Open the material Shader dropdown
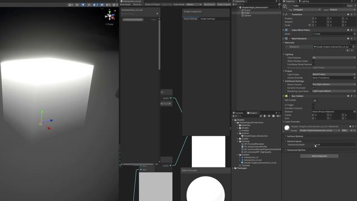Screen dimensions: 357x201 point(320,130)
